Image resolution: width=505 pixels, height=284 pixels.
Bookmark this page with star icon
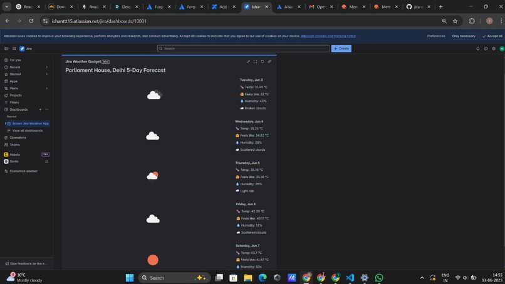(x=455, y=21)
